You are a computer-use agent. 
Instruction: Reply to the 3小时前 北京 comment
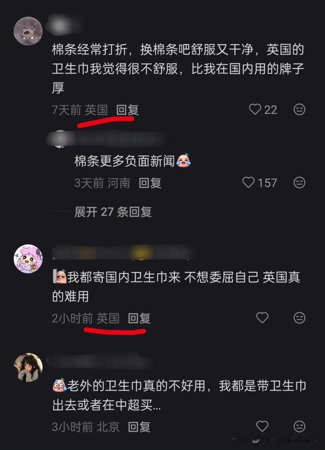pos(139,427)
